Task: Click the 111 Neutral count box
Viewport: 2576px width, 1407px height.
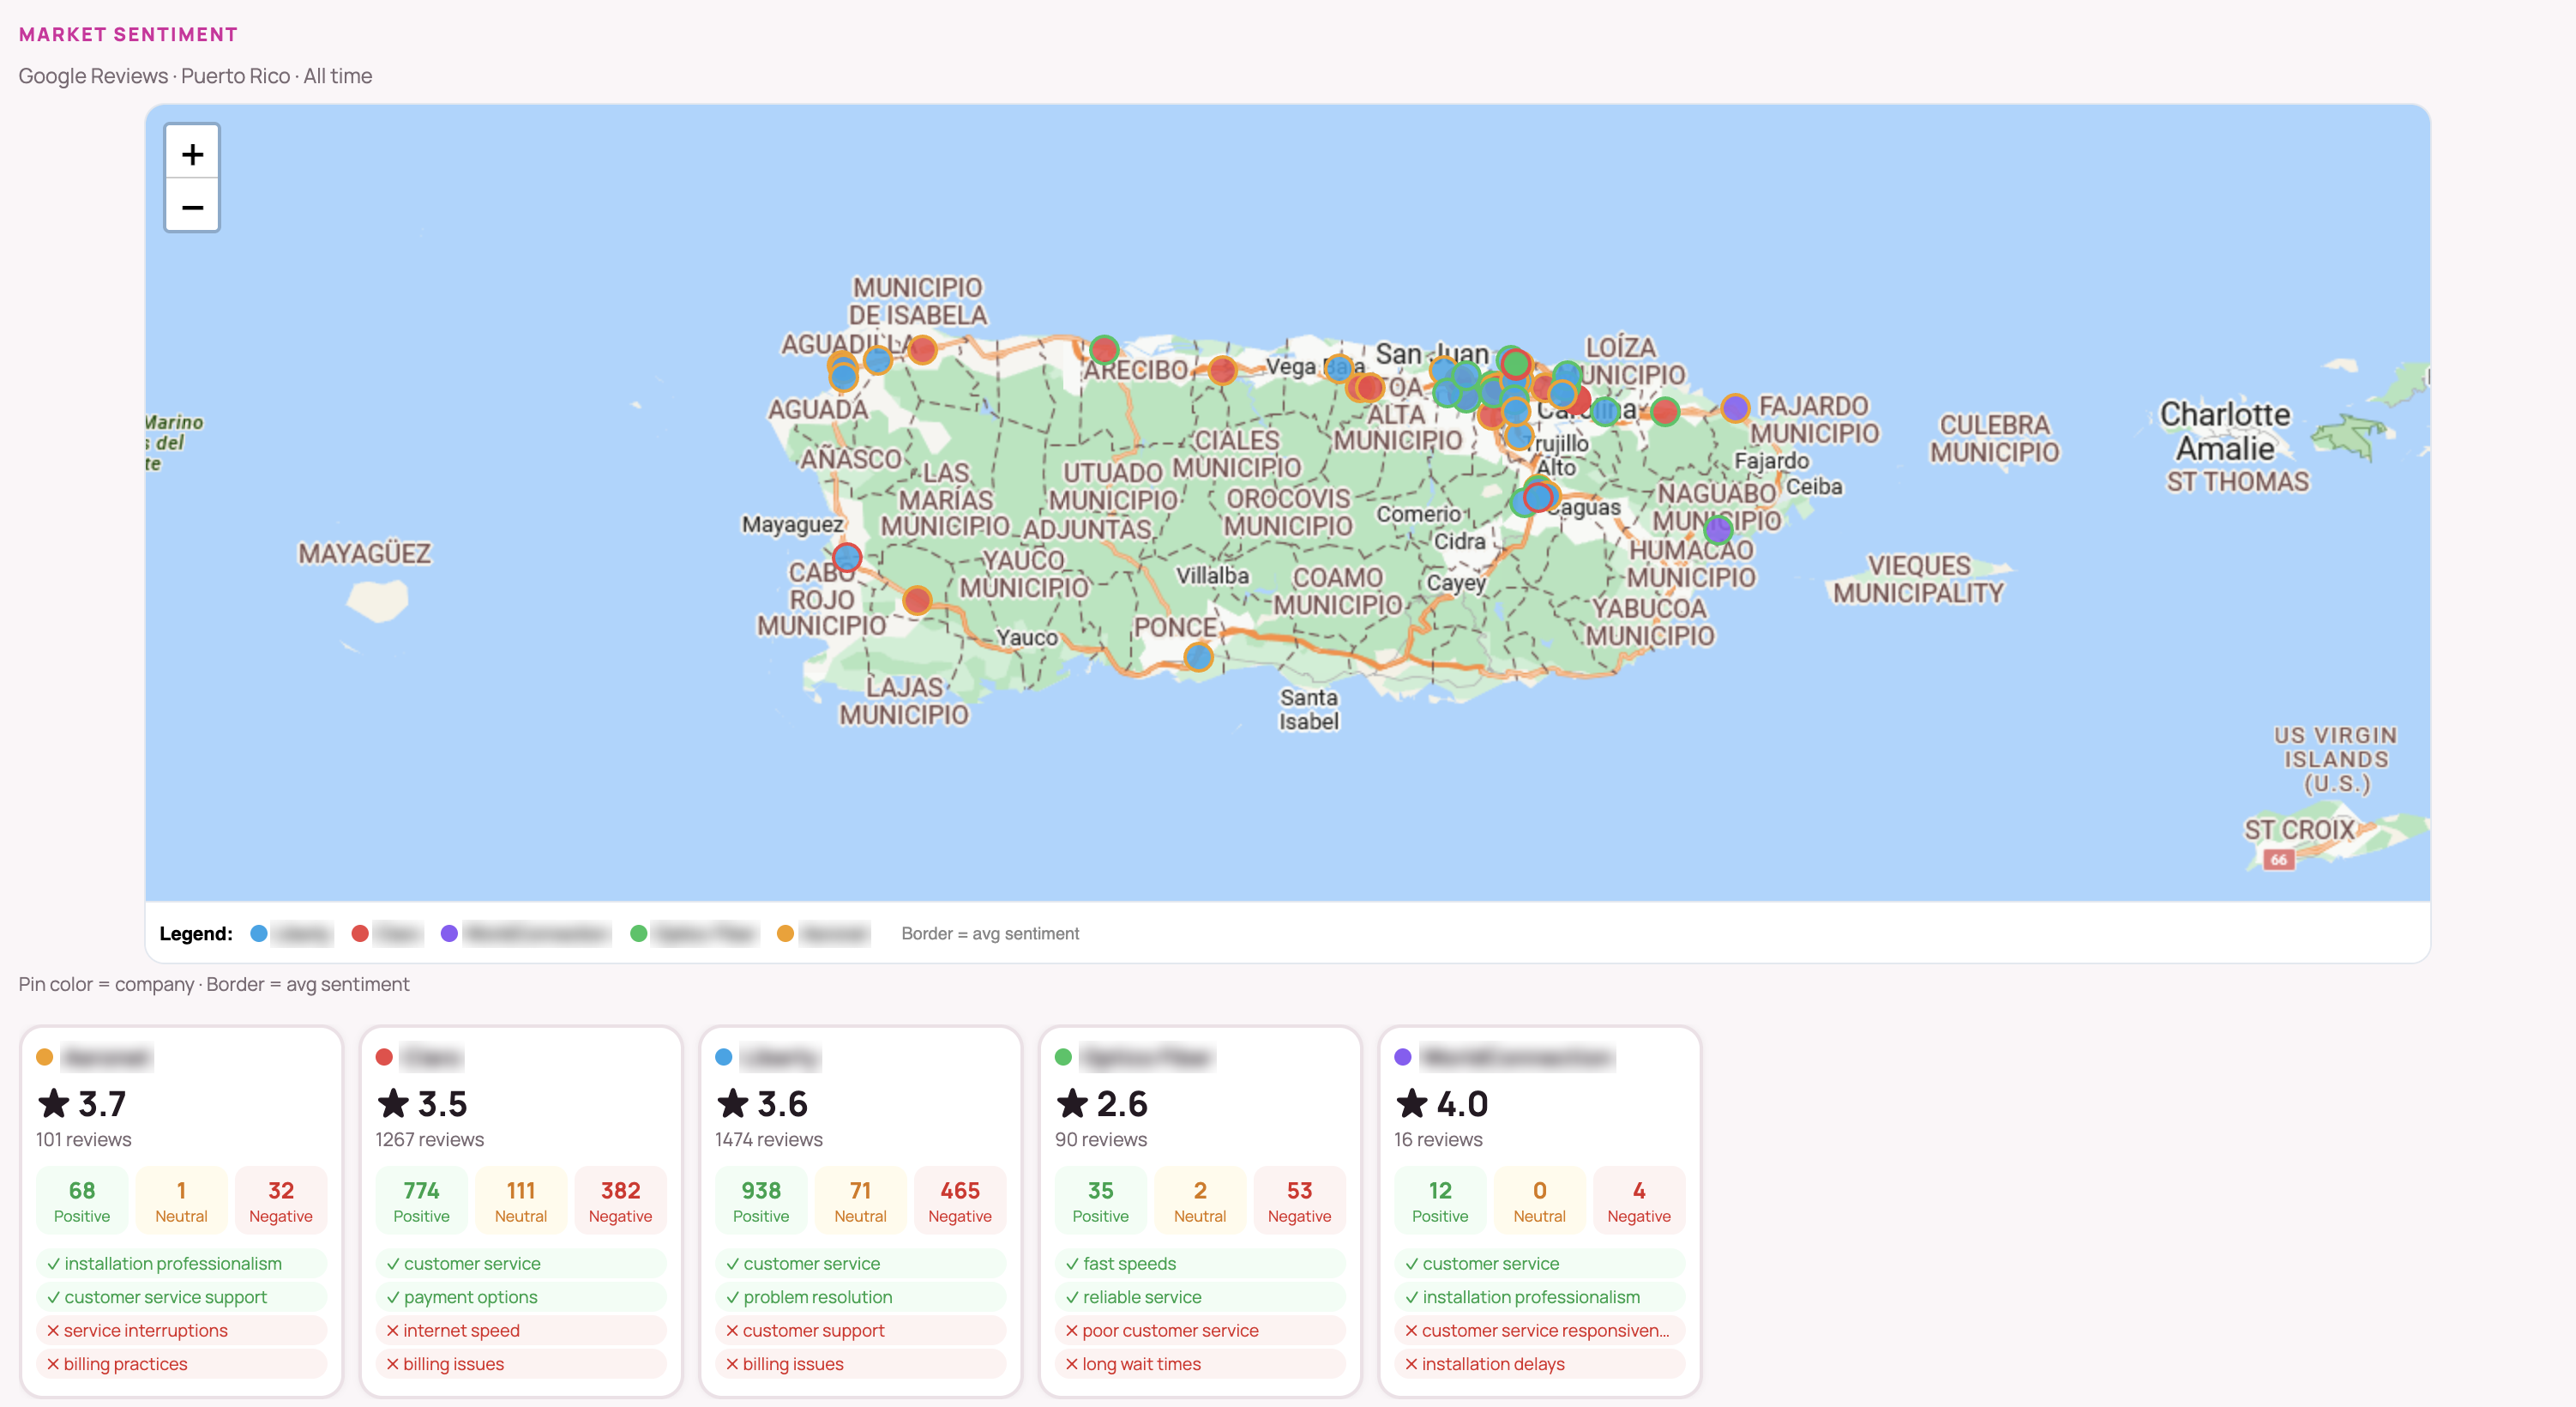Action: point(521,1200)
